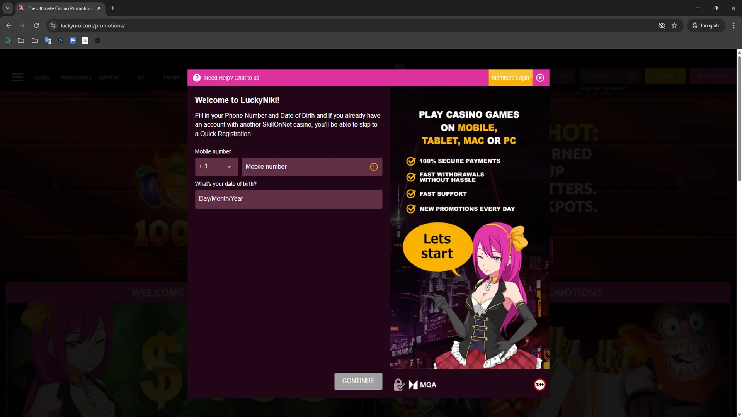Click the tracking protection eye icon

[x=662, y=25]
